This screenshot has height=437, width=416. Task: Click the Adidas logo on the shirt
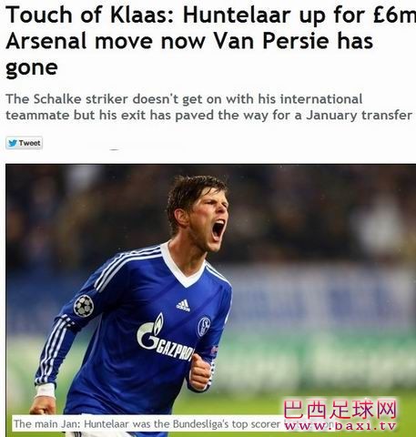click(183, 305)
